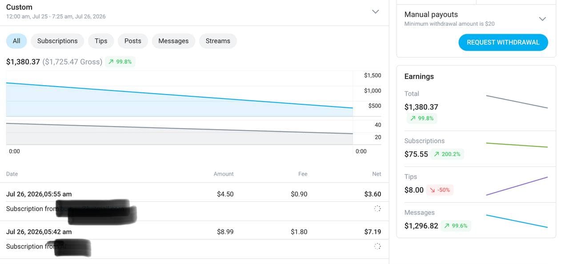Click the $3.60 net value
The height and width of the screenshot is (264, 569).
pyautogui.click(x=373, y=194)
